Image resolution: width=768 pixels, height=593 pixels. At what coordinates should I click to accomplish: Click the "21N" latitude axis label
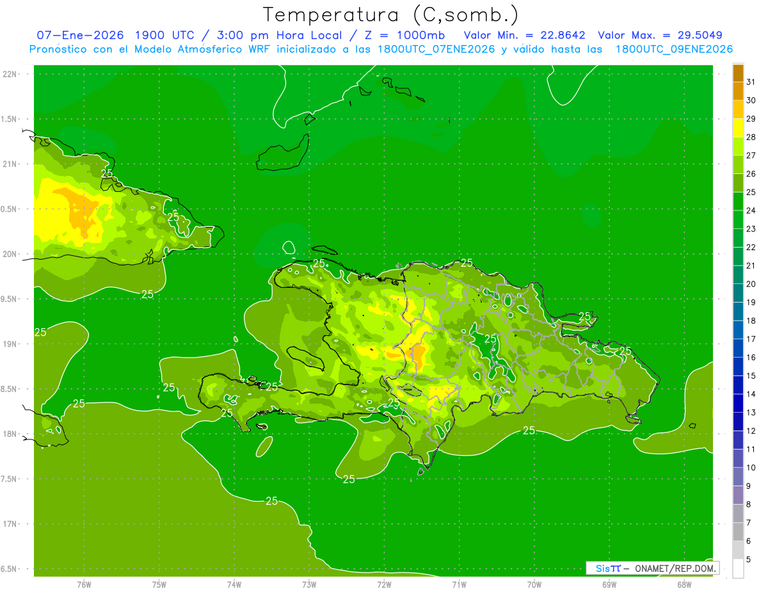[10, 164]
